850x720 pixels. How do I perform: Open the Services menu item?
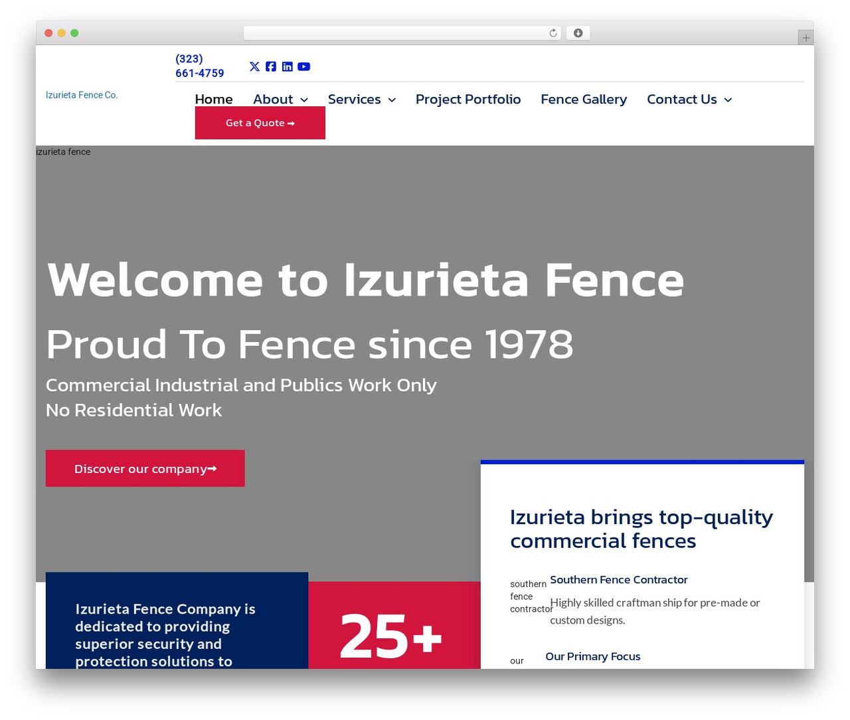click(355, 99)
